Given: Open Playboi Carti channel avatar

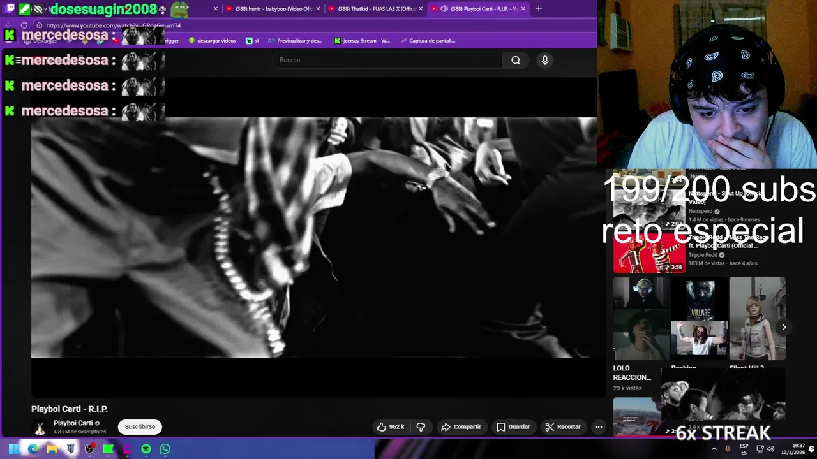Looking at the screenshot, I should click(x=40, y=427).
